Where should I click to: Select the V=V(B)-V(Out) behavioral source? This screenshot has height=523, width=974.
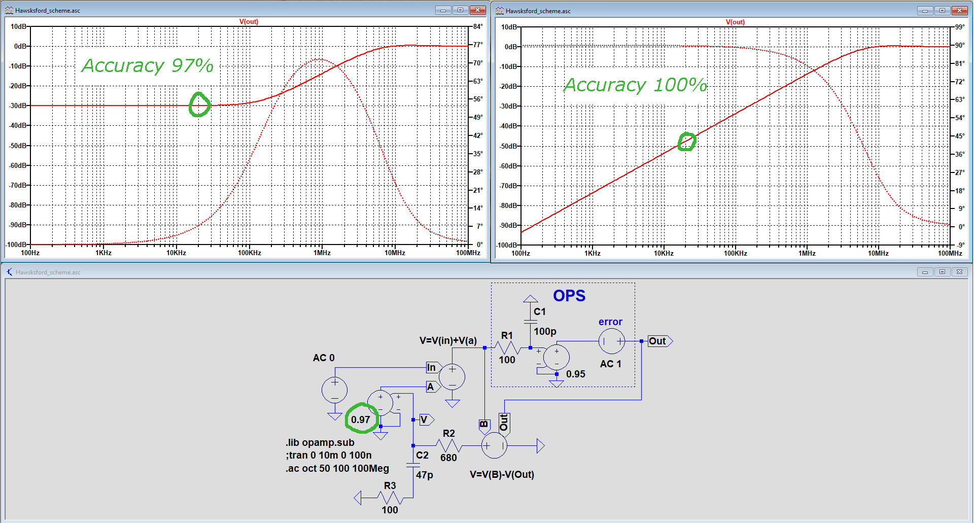pyautogui.click(x=494, y=446)
